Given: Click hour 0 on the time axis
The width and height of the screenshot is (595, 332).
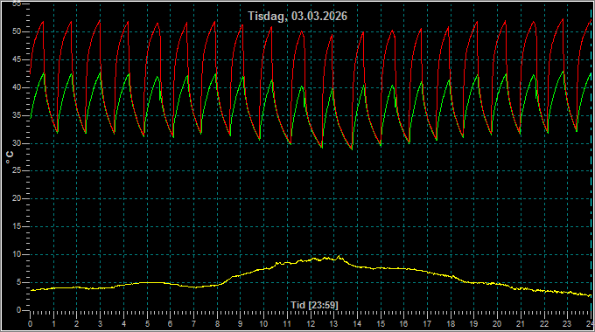Looking at the screenshot, I should (30, 324).
